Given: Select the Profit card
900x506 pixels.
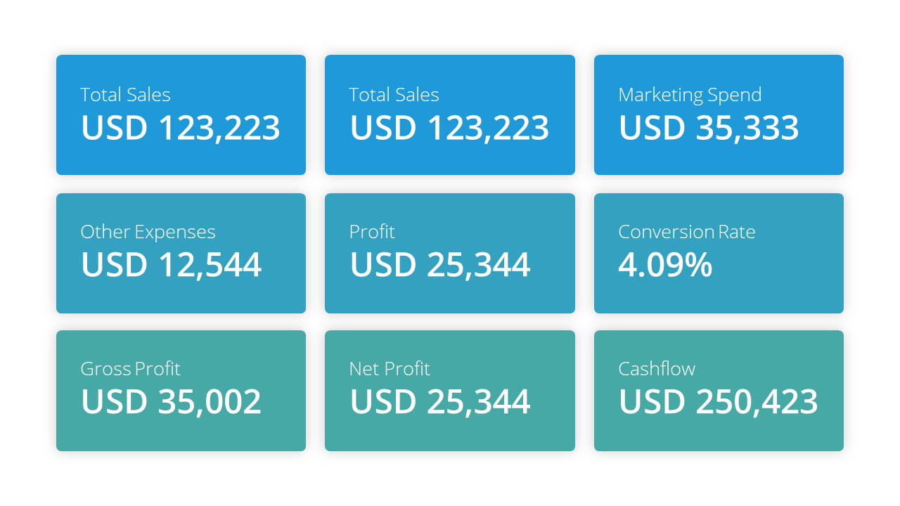Looking at the screenshot, I should click(450, 253).
